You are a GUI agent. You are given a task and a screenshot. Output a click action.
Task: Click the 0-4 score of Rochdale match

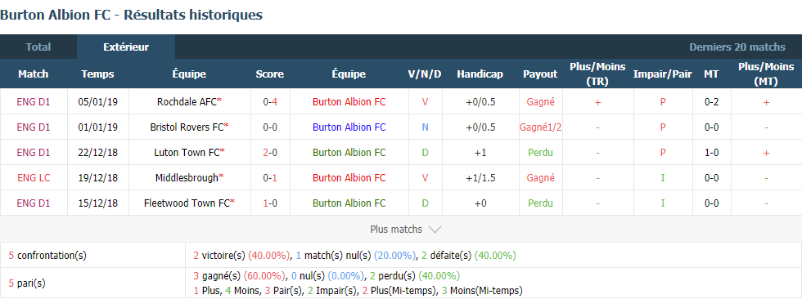270,101
